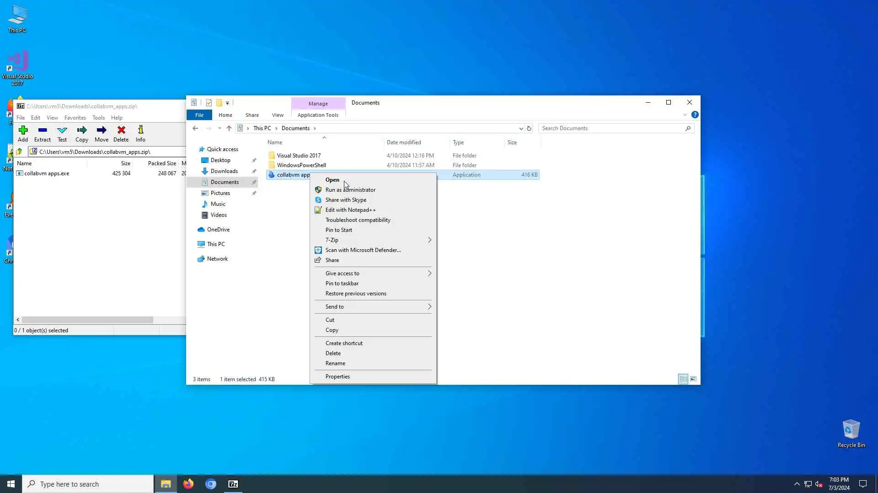
Task: Click the 7-Zip Add toolbar icon
Action: (x=23, y=134)
